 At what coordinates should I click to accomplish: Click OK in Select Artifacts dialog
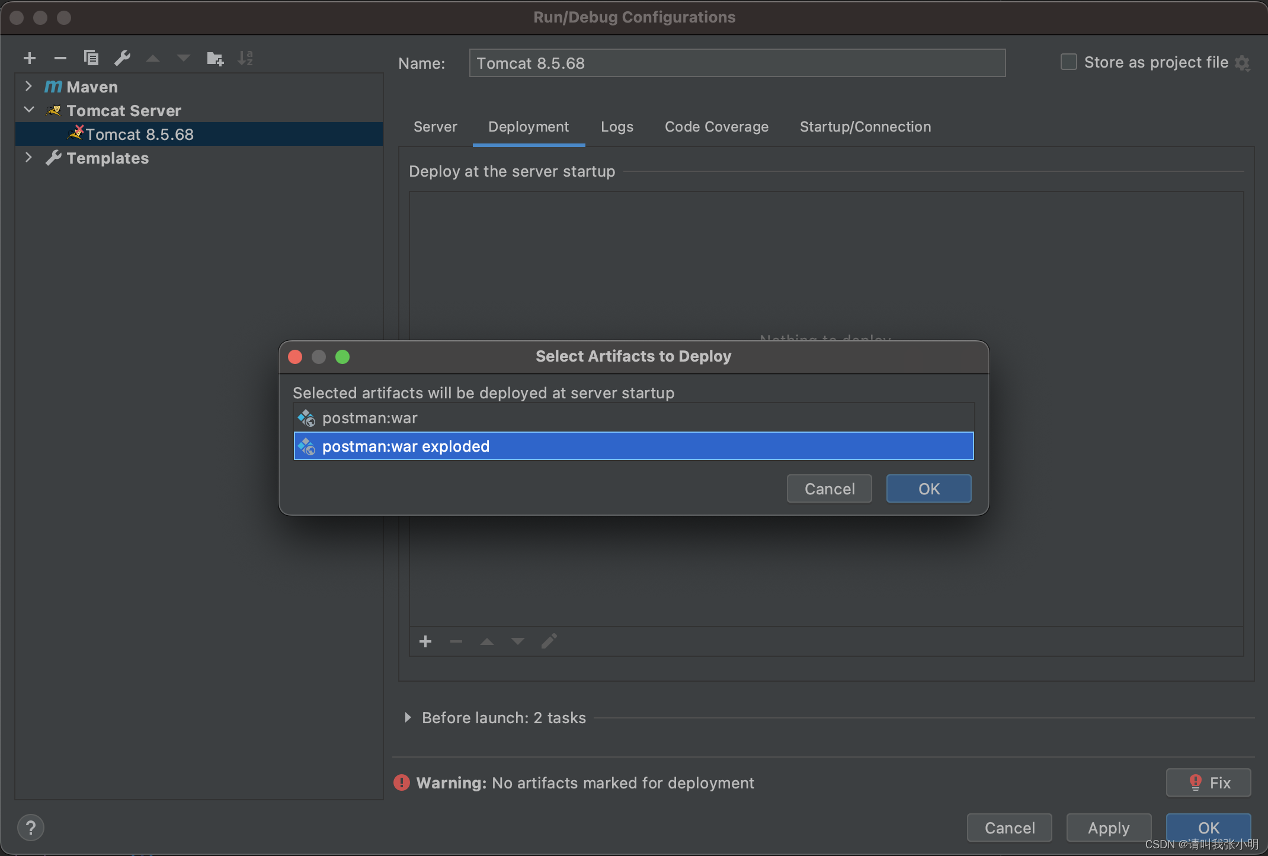coord(928,488)
